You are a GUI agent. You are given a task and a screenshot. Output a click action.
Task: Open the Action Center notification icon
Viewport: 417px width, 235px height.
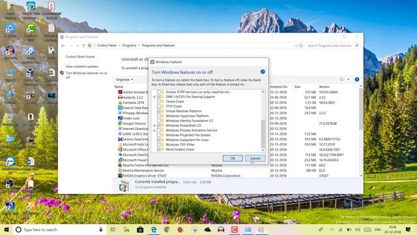[x=408, y=229]
